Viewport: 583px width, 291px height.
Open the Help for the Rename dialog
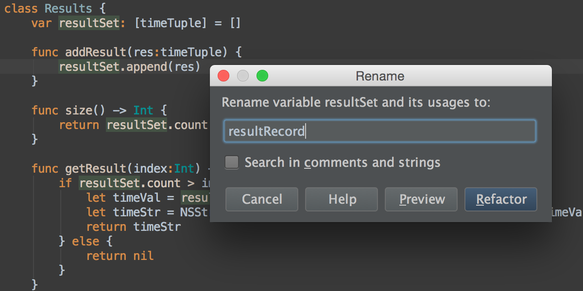pyautogui.click(x=341, y=199)
